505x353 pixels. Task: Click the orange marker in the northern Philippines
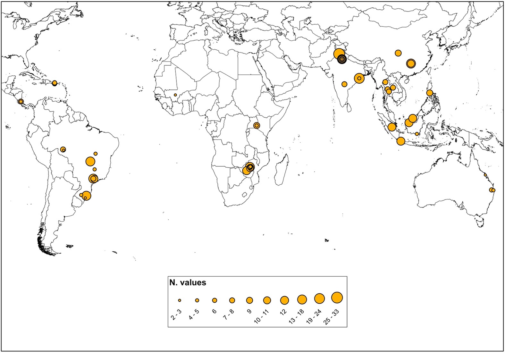click(430, 93)
